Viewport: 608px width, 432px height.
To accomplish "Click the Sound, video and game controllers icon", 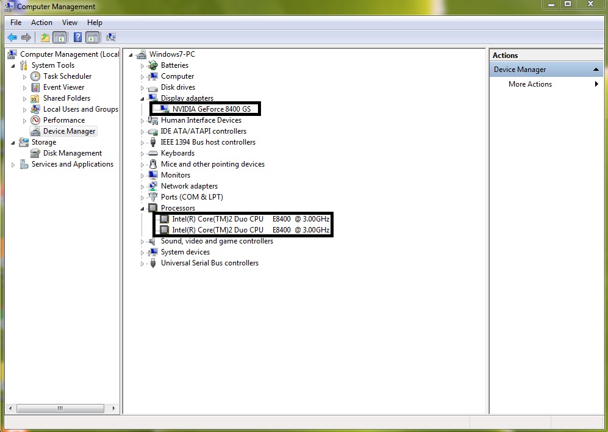I will pos(153,241).
